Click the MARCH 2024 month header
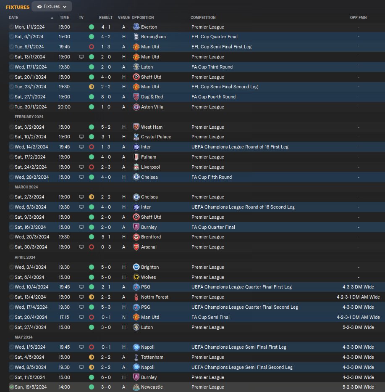This screenshot has height=392, width=385. (x=26, y=187)
